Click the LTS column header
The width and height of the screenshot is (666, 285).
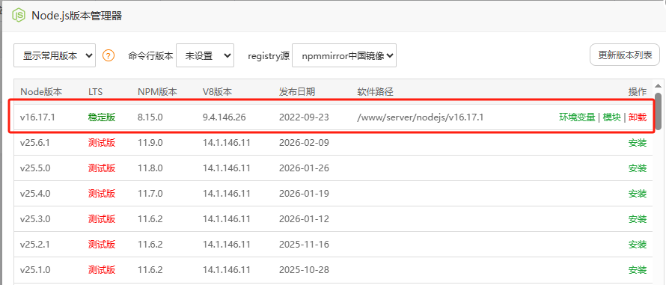(96, 92)
